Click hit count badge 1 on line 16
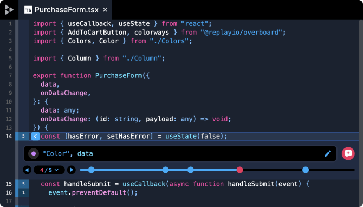Image resolution: width=363 pixels, height=207 pixels. coord(23,192)
